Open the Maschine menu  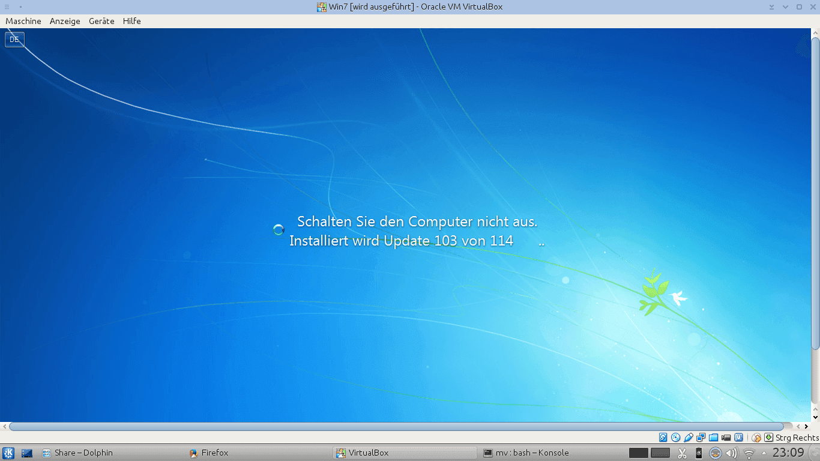tap(23, 21)
